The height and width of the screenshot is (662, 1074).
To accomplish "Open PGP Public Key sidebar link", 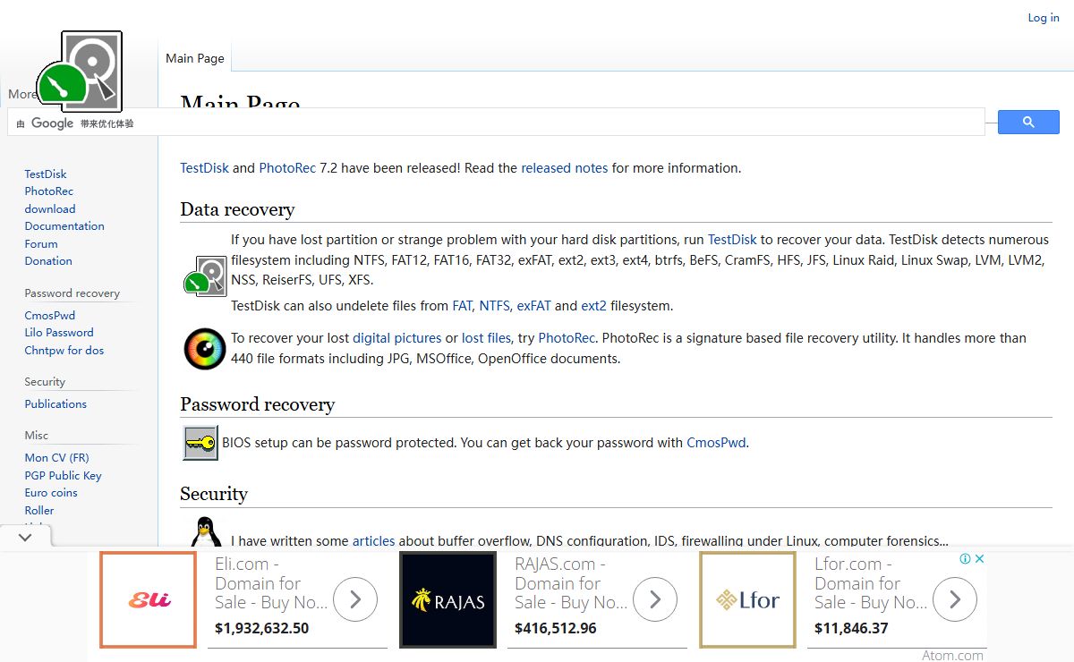I will click(64, 476).
